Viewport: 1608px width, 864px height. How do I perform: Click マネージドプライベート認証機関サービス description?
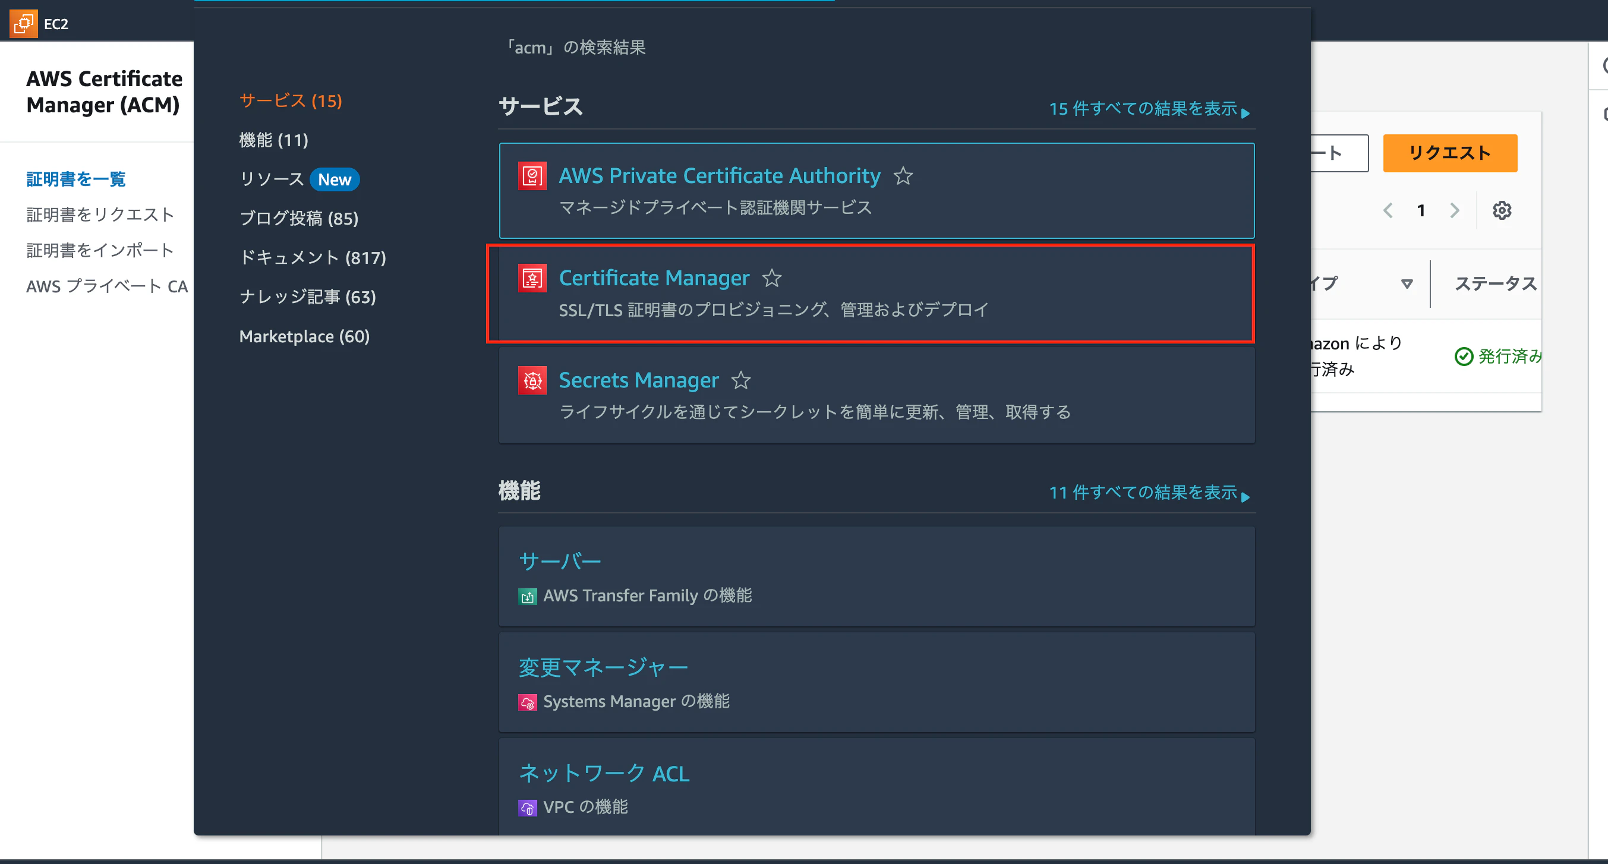pyautogui.click(x=715, y=208)
